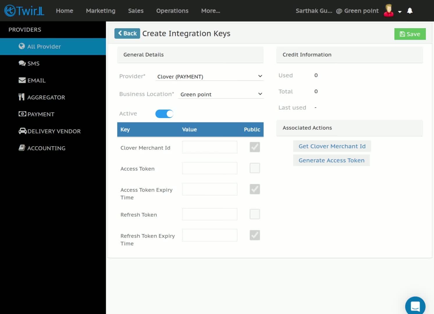Click the Access Token value field
This screenshot has height=314, width=434.
click(x=210, y=168)
